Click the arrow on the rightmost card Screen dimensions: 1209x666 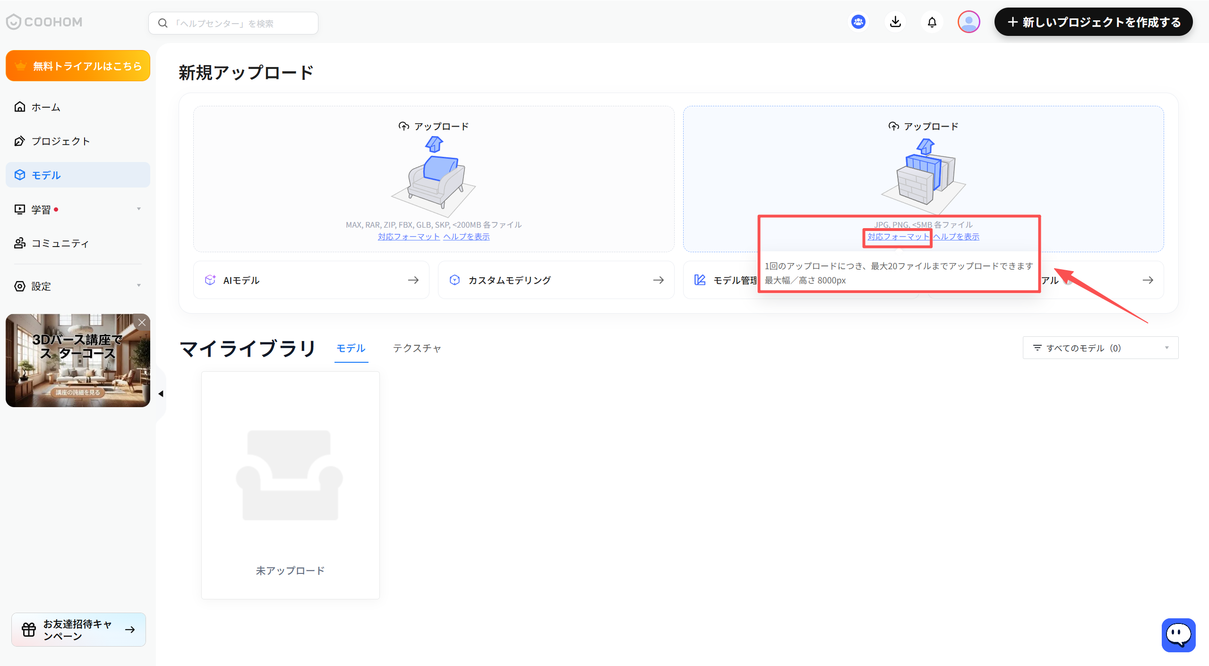click(x=1148, y=280)
